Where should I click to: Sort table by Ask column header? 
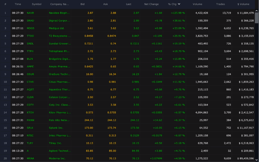pyautogui.click(x=105, y=4)
